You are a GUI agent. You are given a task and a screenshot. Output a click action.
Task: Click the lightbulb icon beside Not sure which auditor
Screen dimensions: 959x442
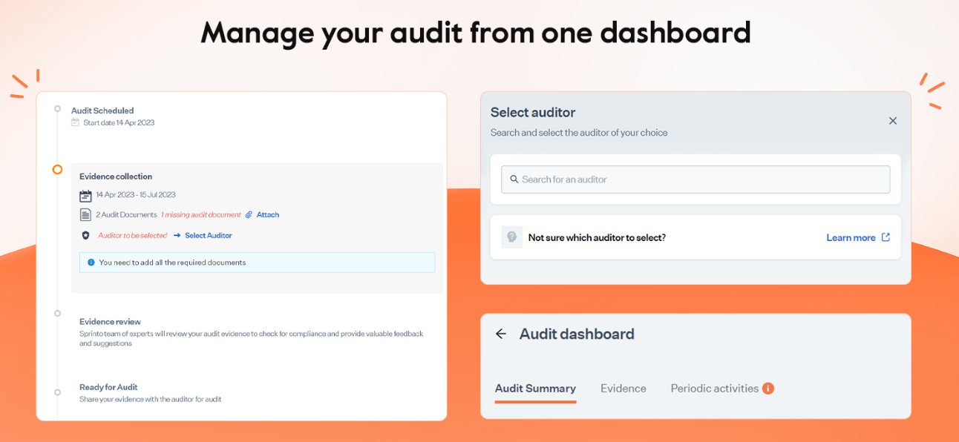pos(511,237)
